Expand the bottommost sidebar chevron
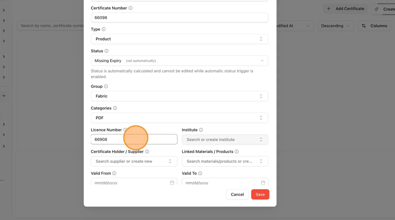 click(x=4, y=146)
